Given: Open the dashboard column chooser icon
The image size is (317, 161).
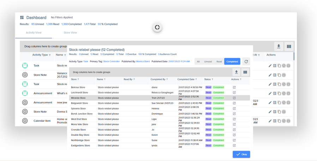Looking at the screenshot, I should [289, 46].
